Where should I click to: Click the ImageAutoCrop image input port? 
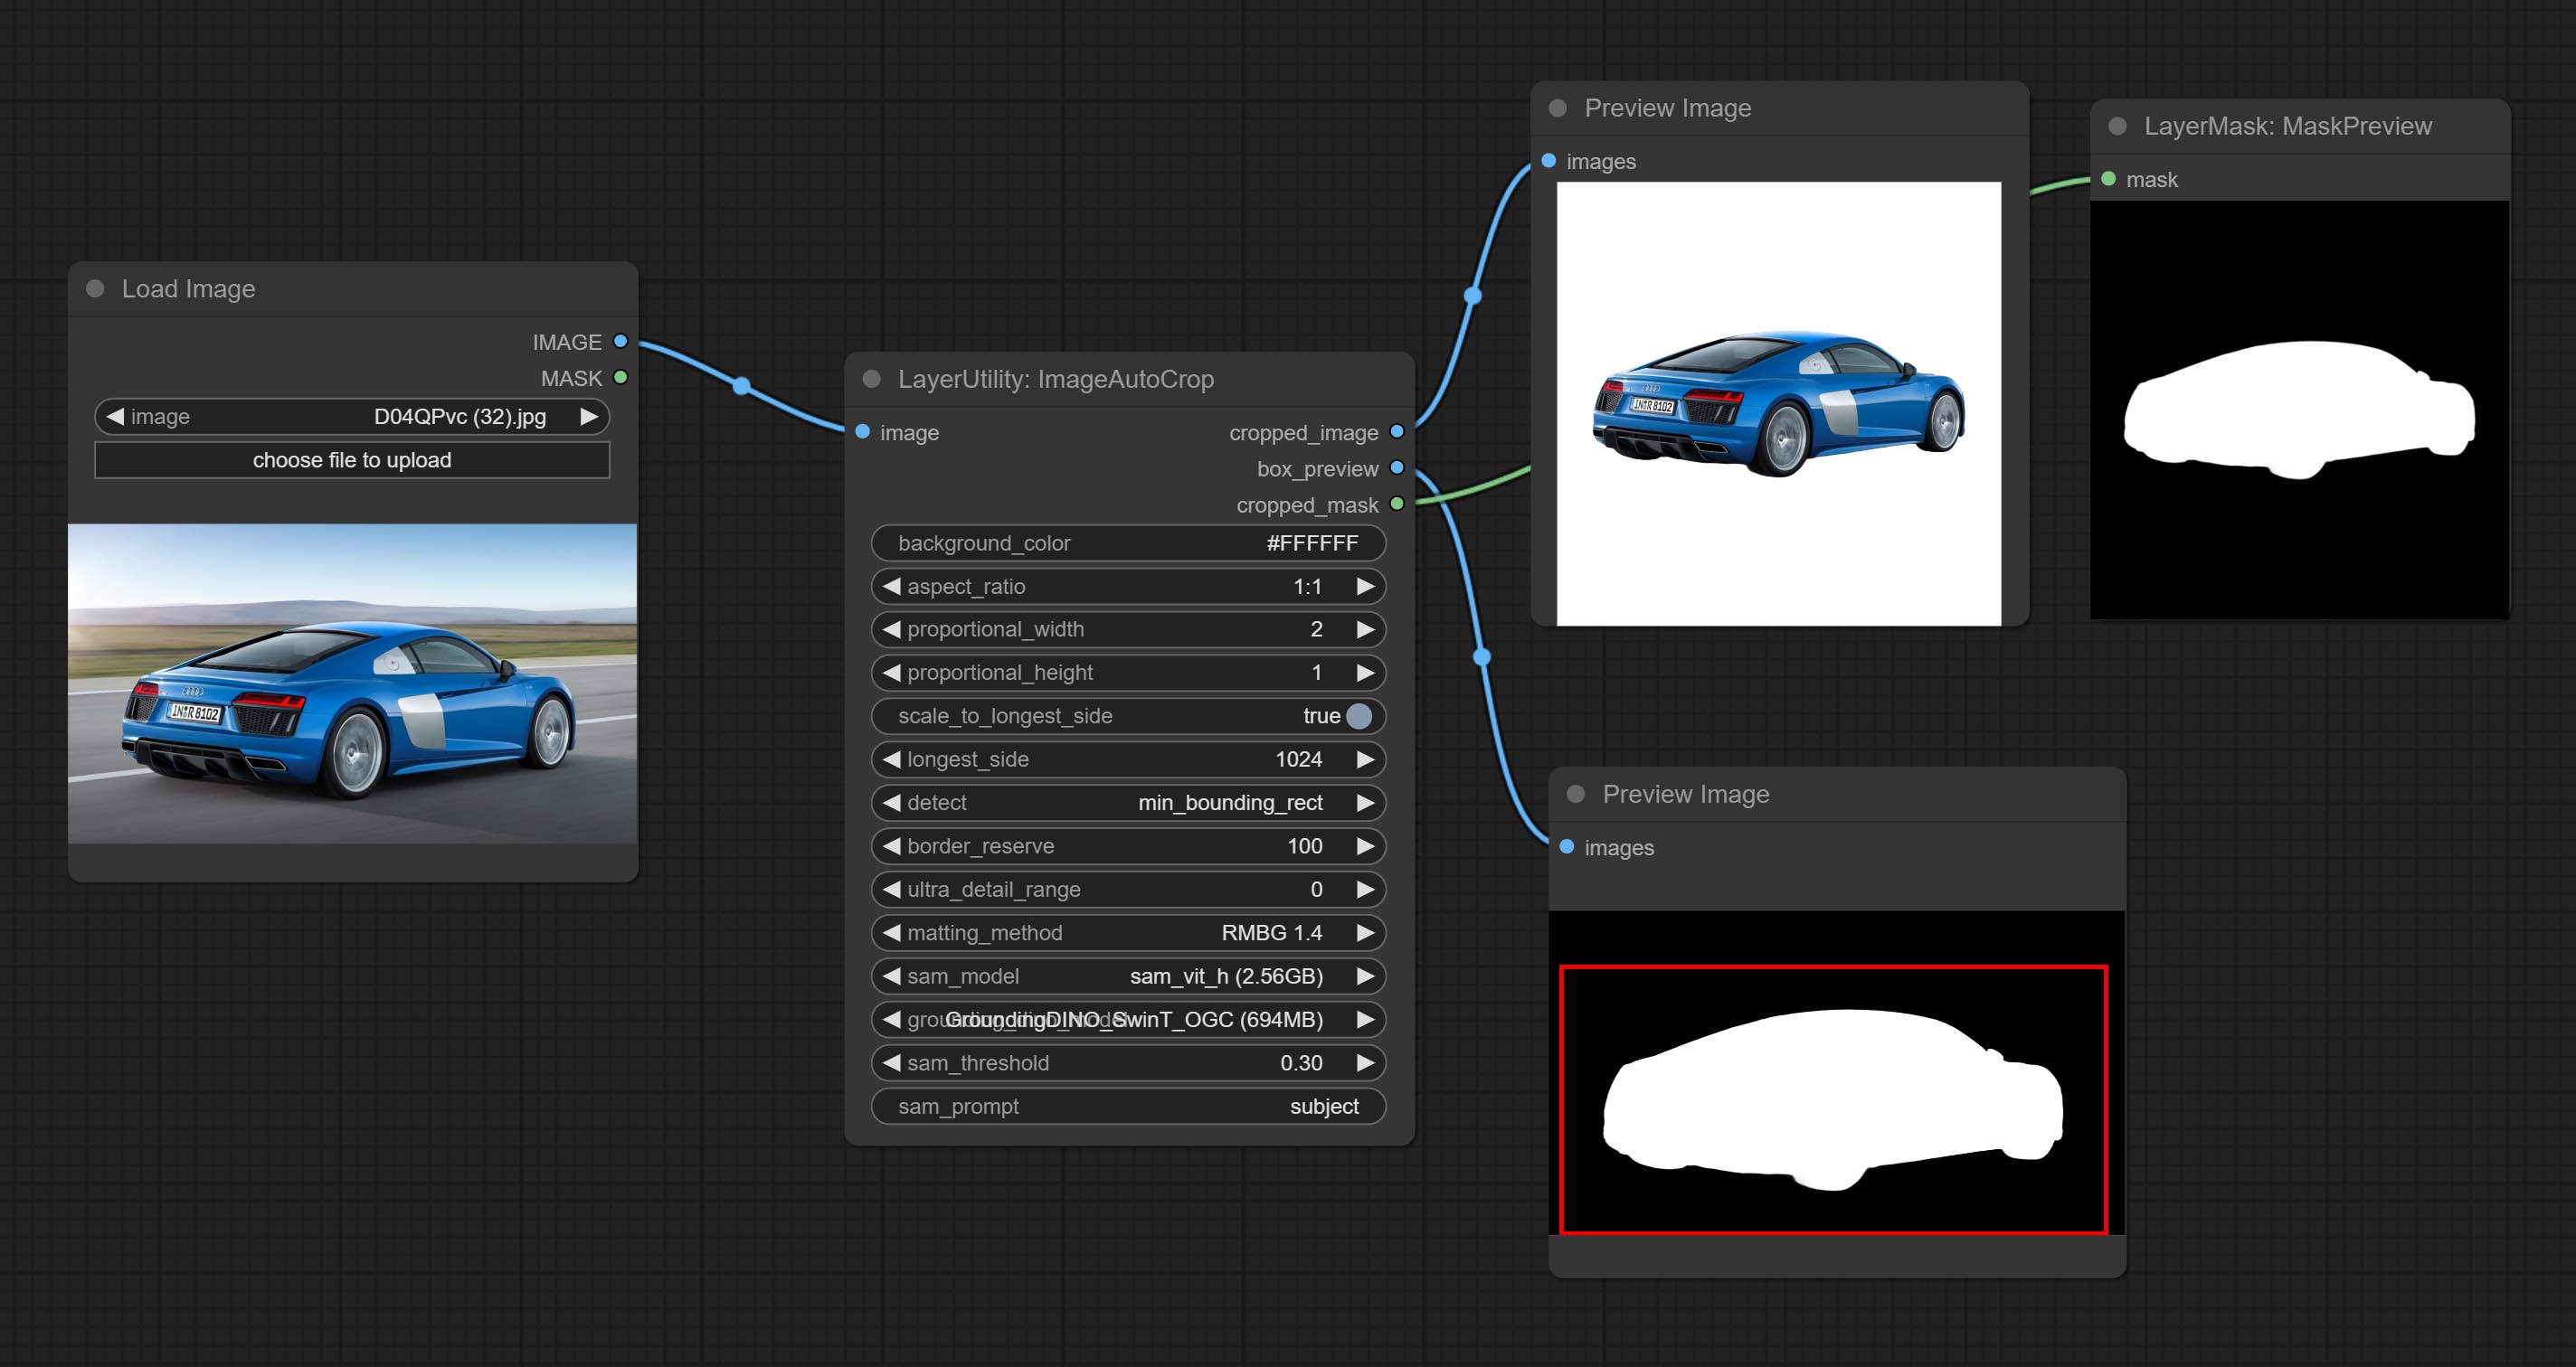coord(863,431)
